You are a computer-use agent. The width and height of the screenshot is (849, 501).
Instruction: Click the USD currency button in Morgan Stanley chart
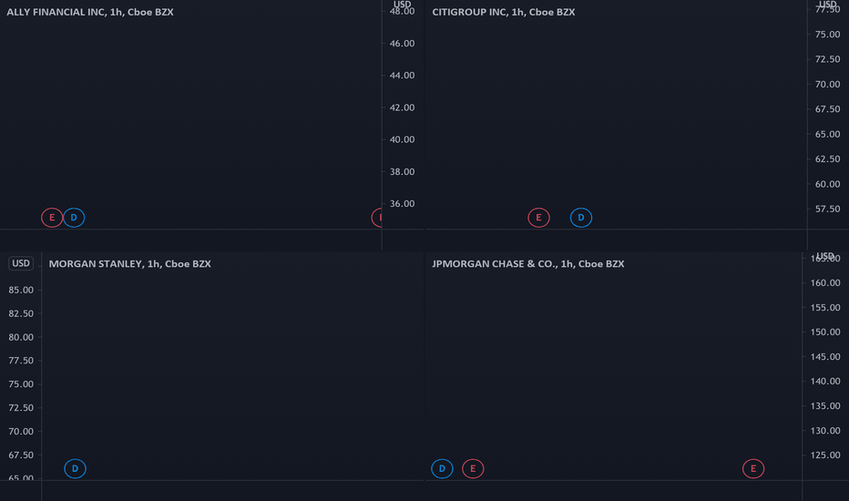point(21,263)
